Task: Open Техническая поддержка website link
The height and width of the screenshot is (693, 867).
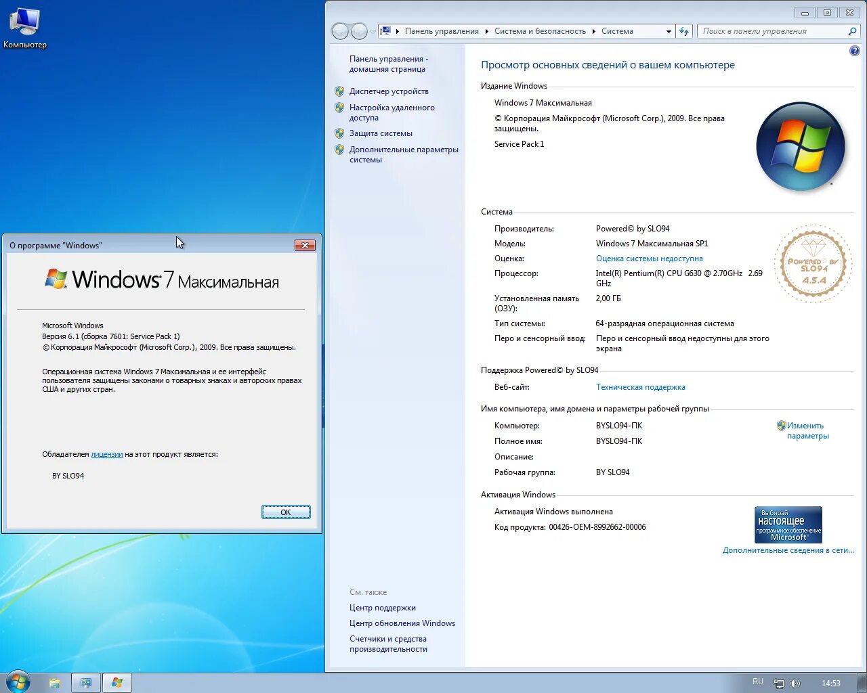Action: click(641, 387)
